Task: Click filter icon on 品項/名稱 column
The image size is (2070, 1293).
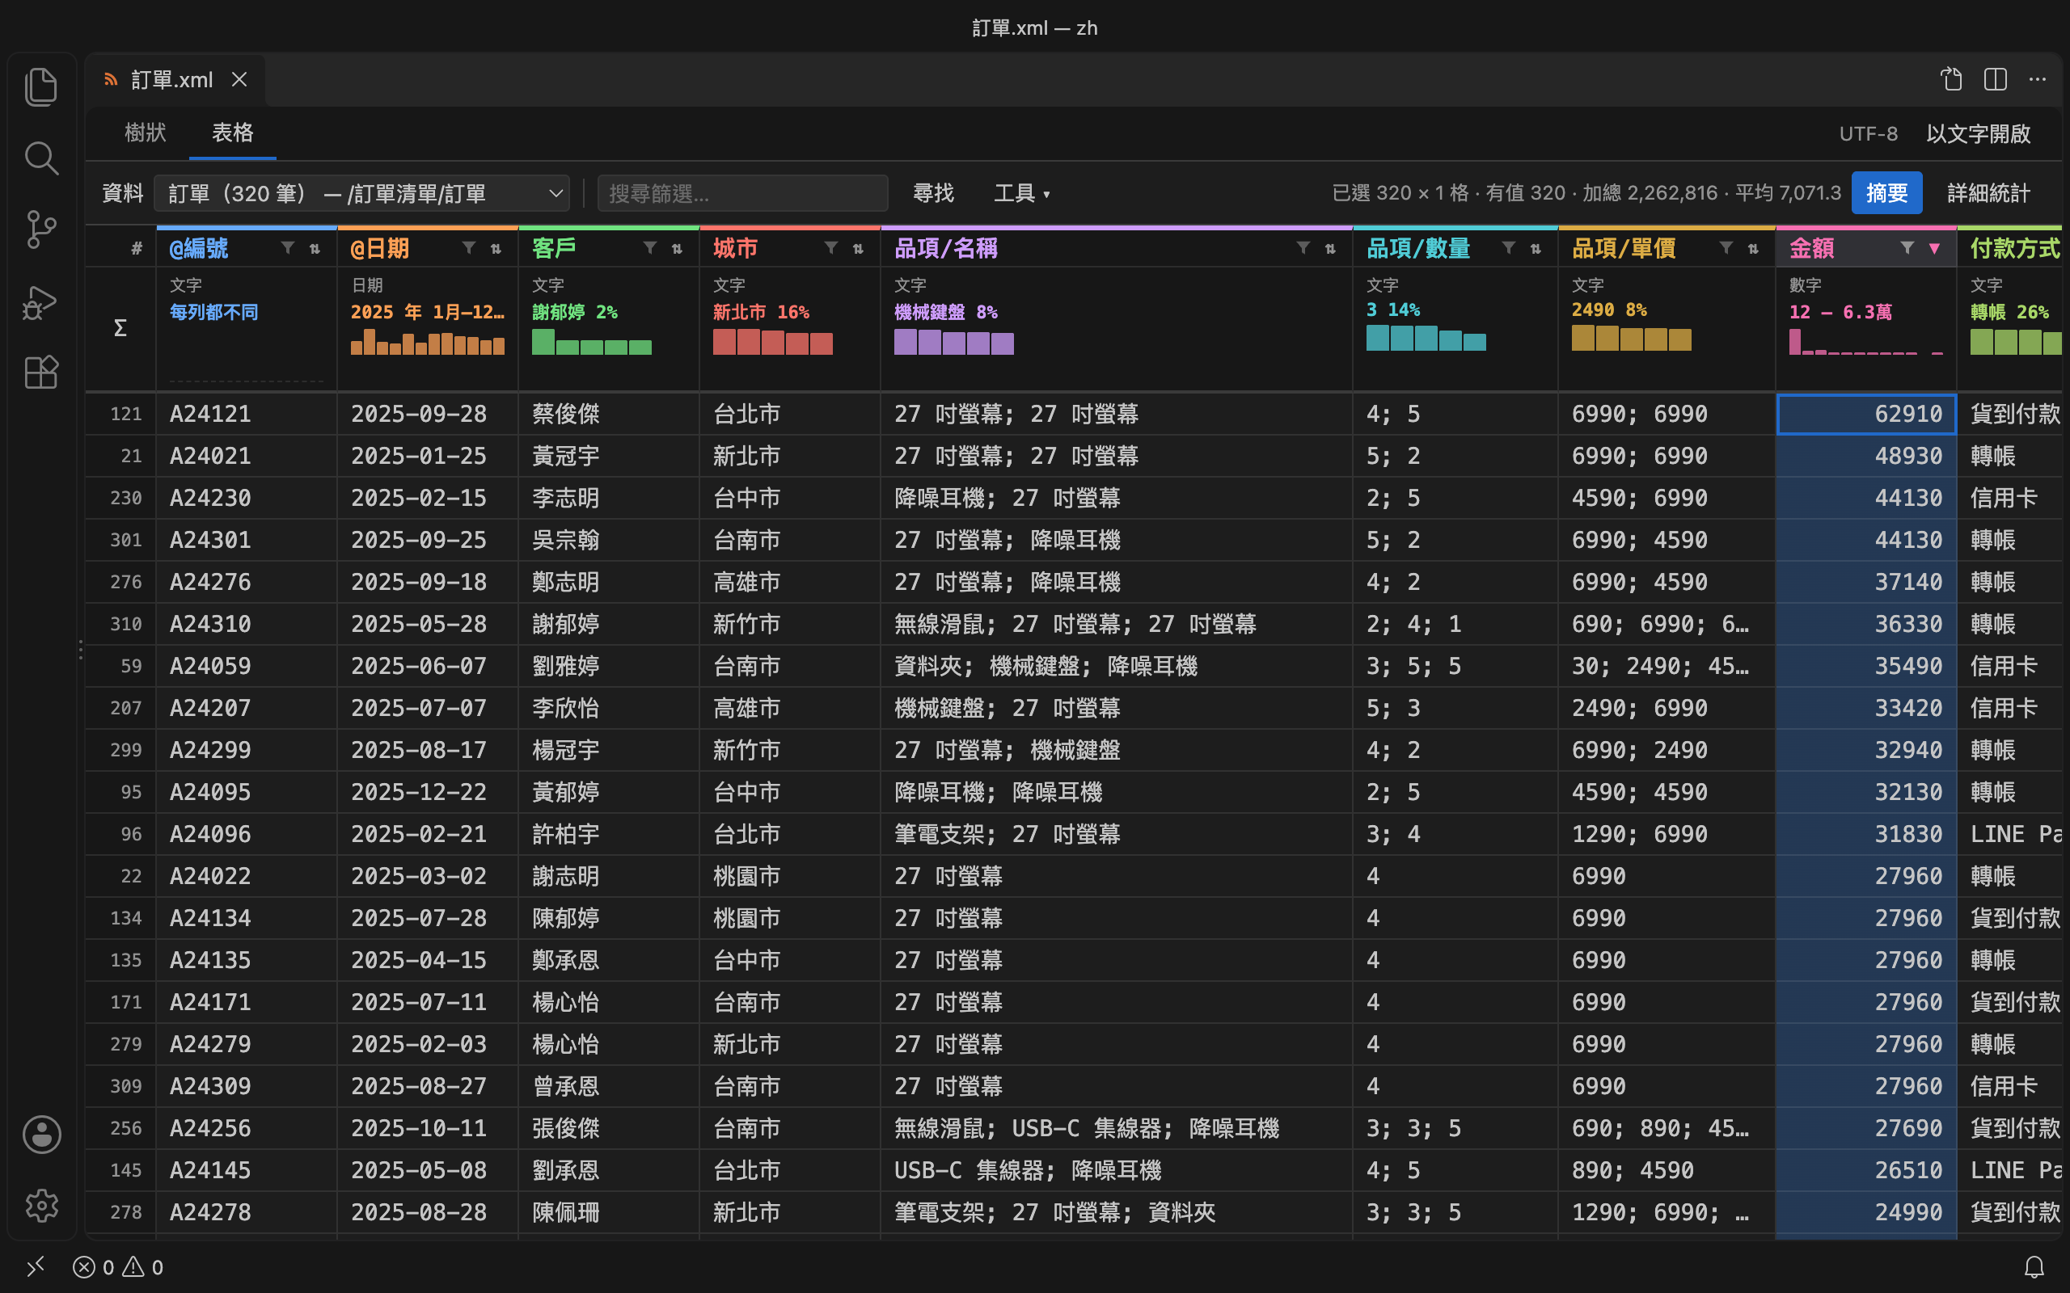Action: pos(1303,248)
